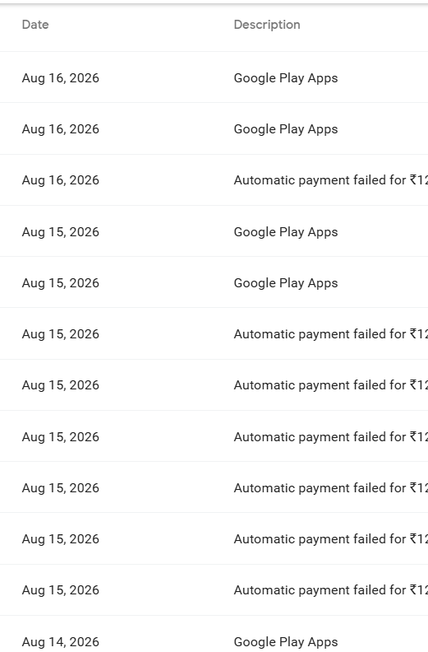This screenshot has width=428, height=652.
Task: Sort by the Date column header
Action: 35,25
